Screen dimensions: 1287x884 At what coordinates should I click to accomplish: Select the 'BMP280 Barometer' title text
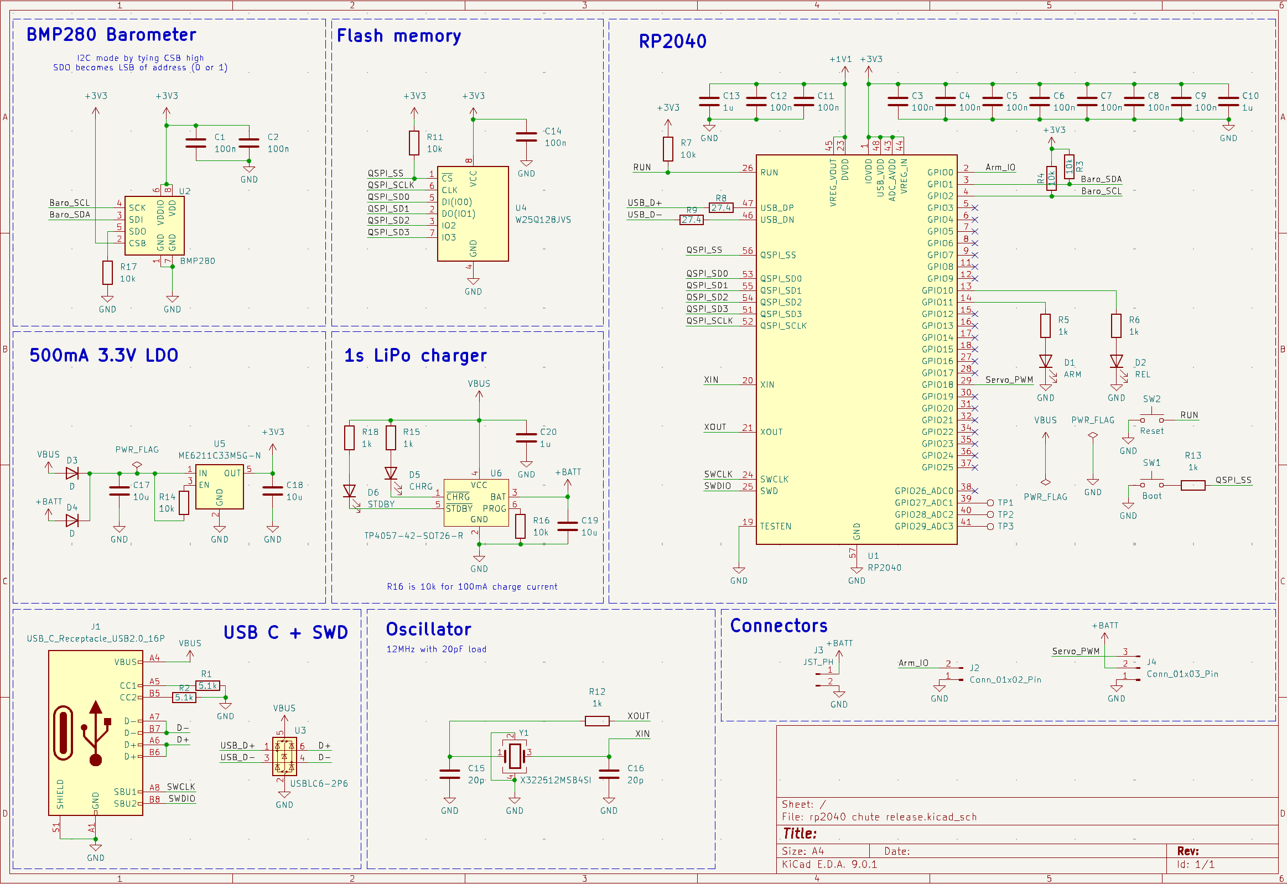tap(111, 34)
